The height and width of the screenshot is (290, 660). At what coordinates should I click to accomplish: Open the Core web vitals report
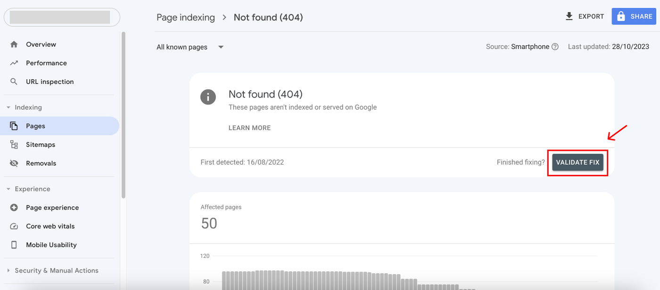pos(50,226)
